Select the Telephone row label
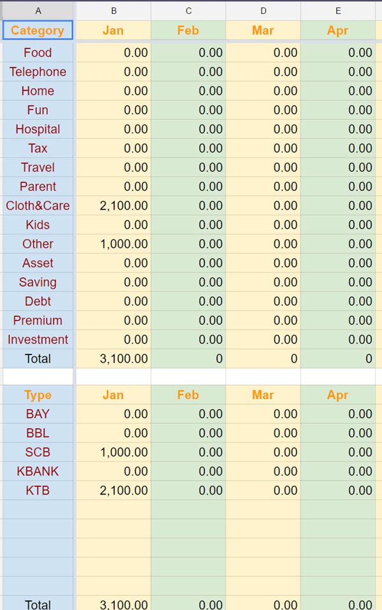 tap(38, 72)
